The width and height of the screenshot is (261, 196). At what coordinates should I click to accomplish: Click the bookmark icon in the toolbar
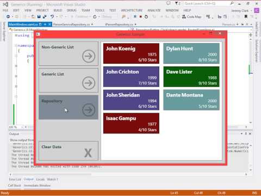(x=246, y=17)
